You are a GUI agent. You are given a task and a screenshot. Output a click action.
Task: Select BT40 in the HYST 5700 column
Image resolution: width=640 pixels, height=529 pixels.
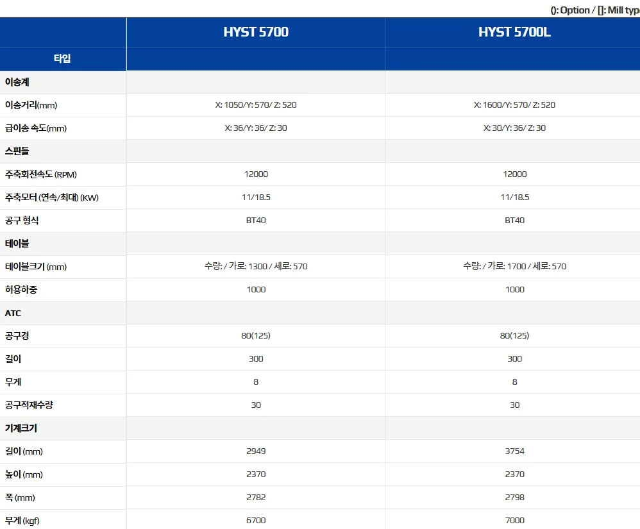[256, 221]
